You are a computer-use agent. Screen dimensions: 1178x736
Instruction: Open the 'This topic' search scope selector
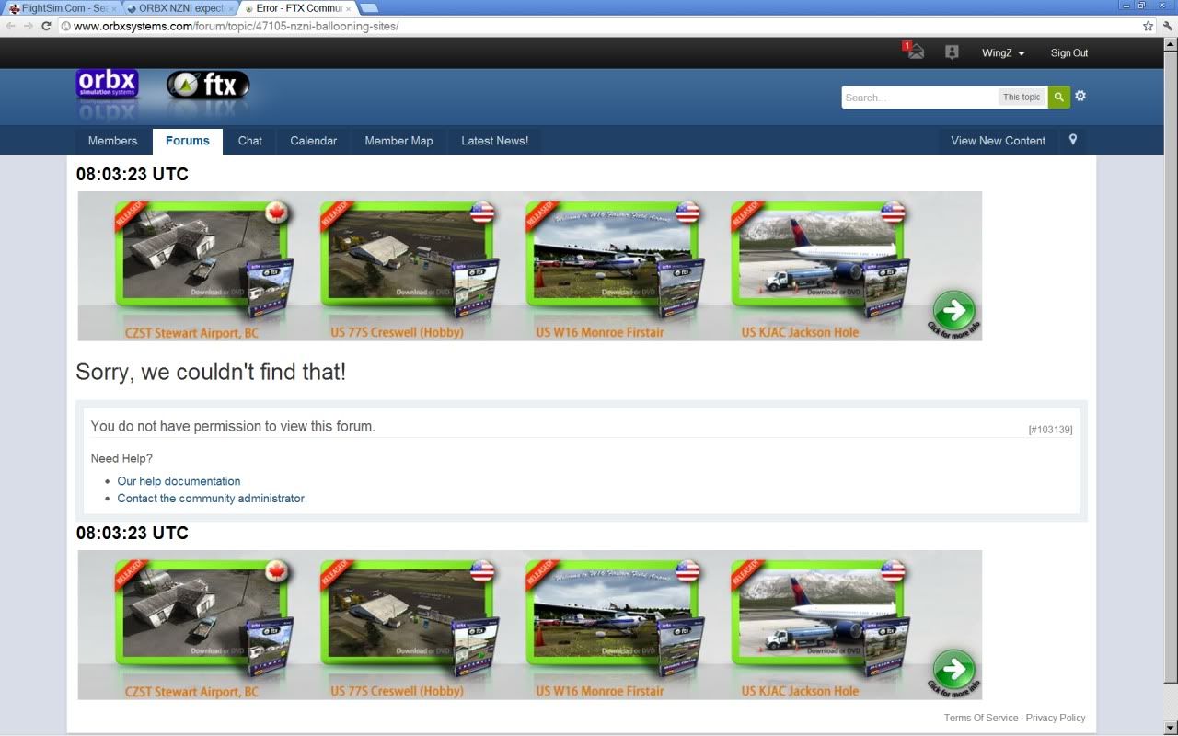point(1021,97)
